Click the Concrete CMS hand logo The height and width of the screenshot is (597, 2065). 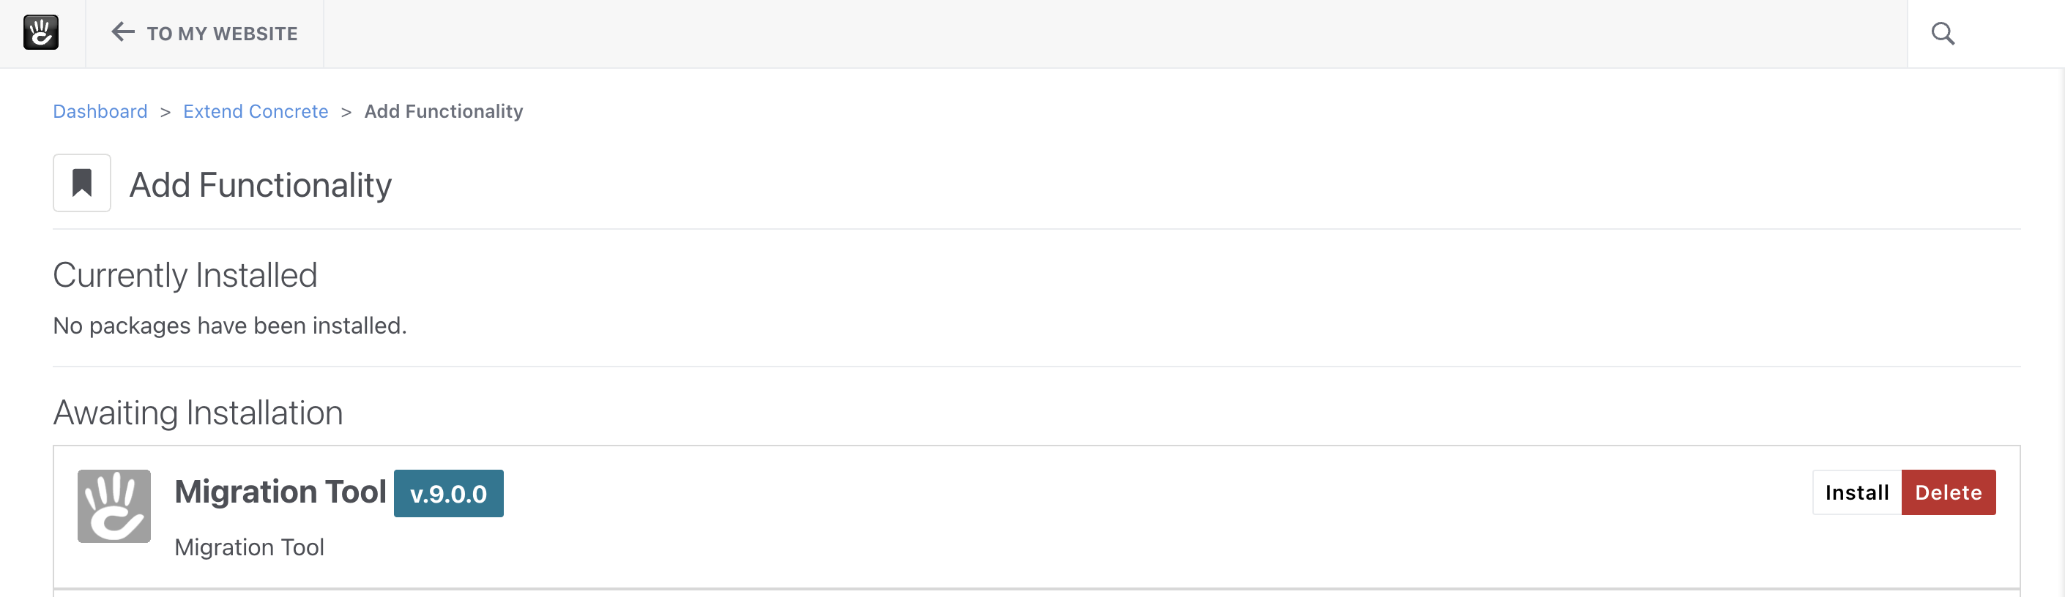pyautogui.click(x=41, y=33)
